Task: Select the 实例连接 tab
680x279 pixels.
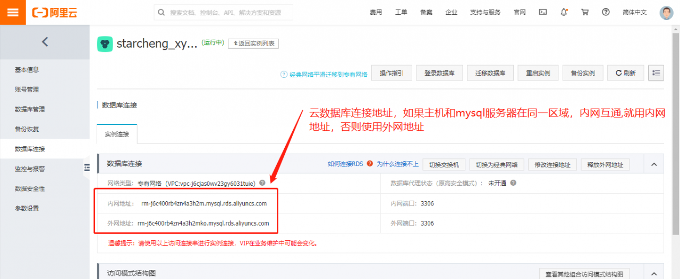Action: point(117,134)
